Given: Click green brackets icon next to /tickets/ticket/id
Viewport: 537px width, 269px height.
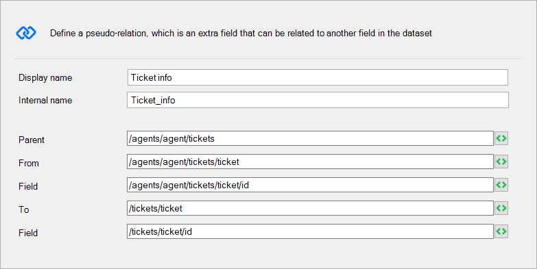Looking at the screenshot, I should (x=501, y=231).
